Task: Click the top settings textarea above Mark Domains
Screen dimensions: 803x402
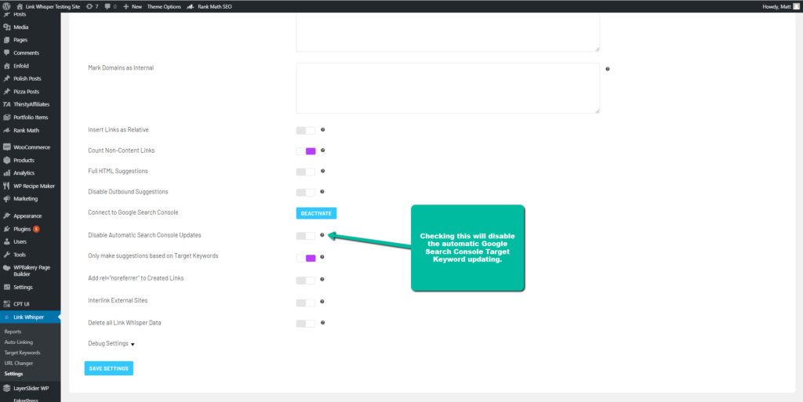Action: click(448, 31)
